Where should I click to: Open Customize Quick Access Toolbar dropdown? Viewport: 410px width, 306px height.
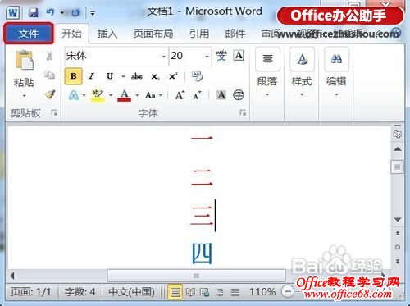point(93,12)
